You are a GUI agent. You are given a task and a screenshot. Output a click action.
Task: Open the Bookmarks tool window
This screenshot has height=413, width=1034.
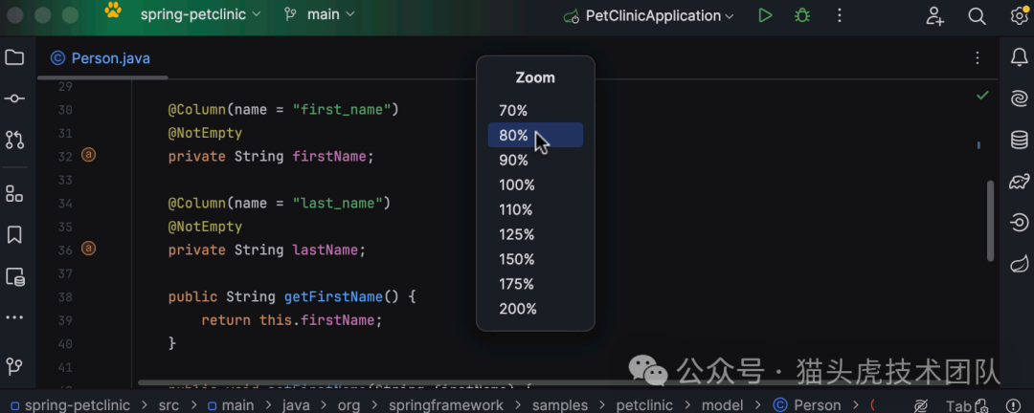14,234
